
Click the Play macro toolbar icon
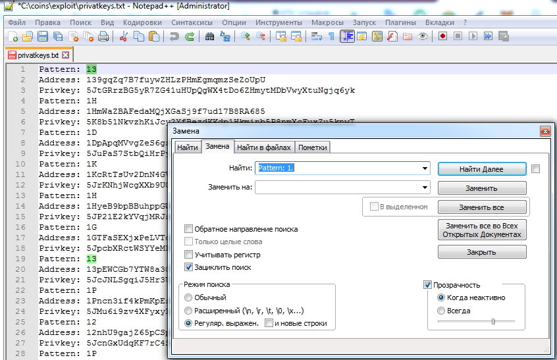click(473, 36)
